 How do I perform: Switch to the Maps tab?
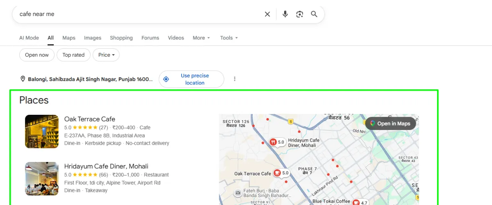tap(69, 38)
